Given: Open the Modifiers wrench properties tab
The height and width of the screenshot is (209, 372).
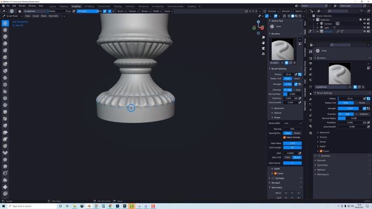Looking at the screenshot, I should pyautogui.click(x=310, y=99).
